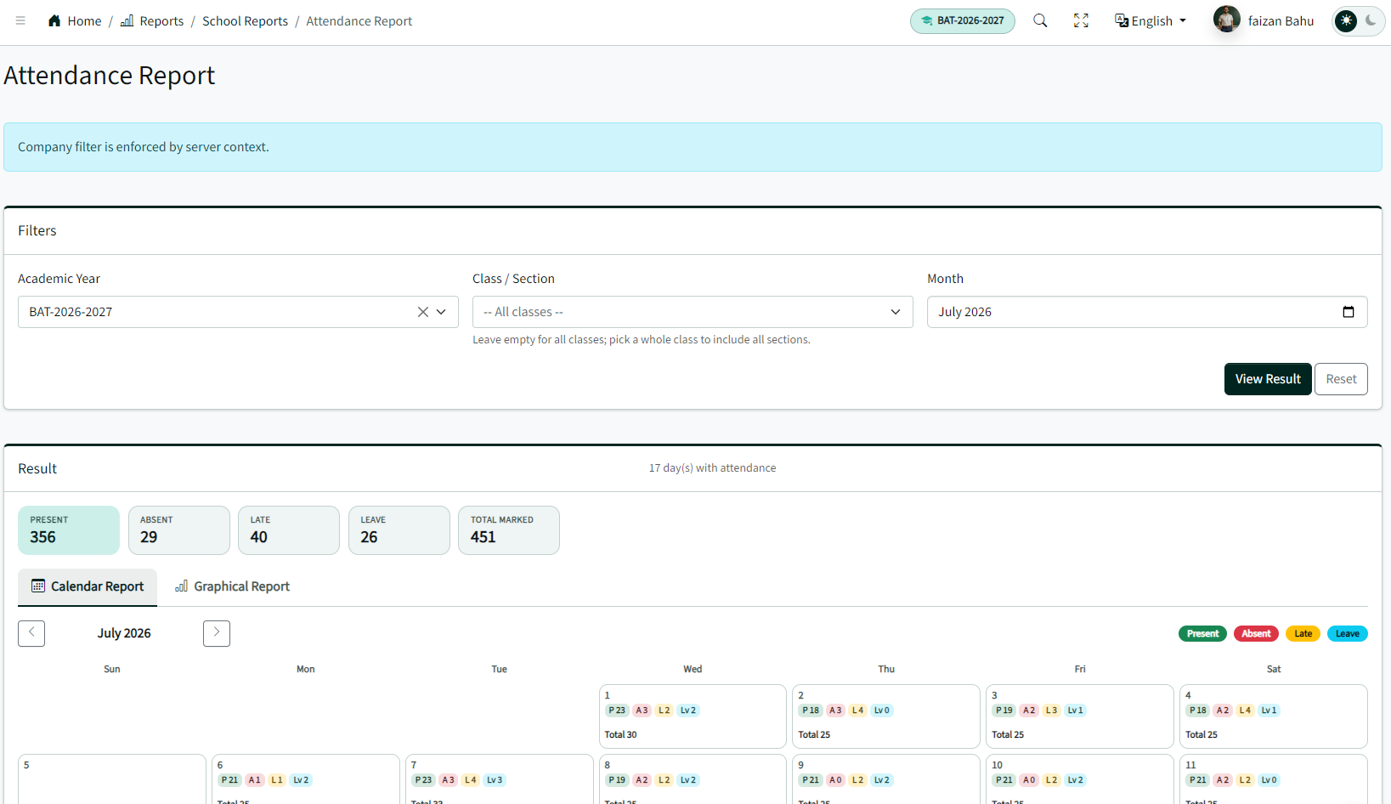Open the English language dropdown
The height and width of the screenshot is (804, 1391).
coord(1151,20)
